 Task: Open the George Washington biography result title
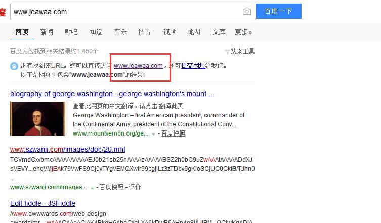coord(112,94)
